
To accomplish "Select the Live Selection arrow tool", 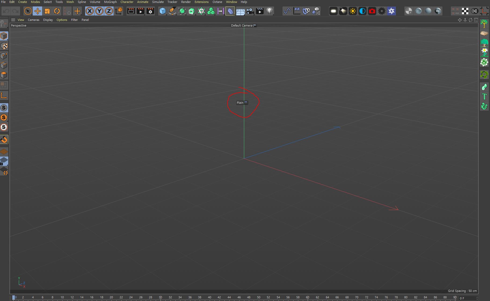I will [x=28, y=11].
